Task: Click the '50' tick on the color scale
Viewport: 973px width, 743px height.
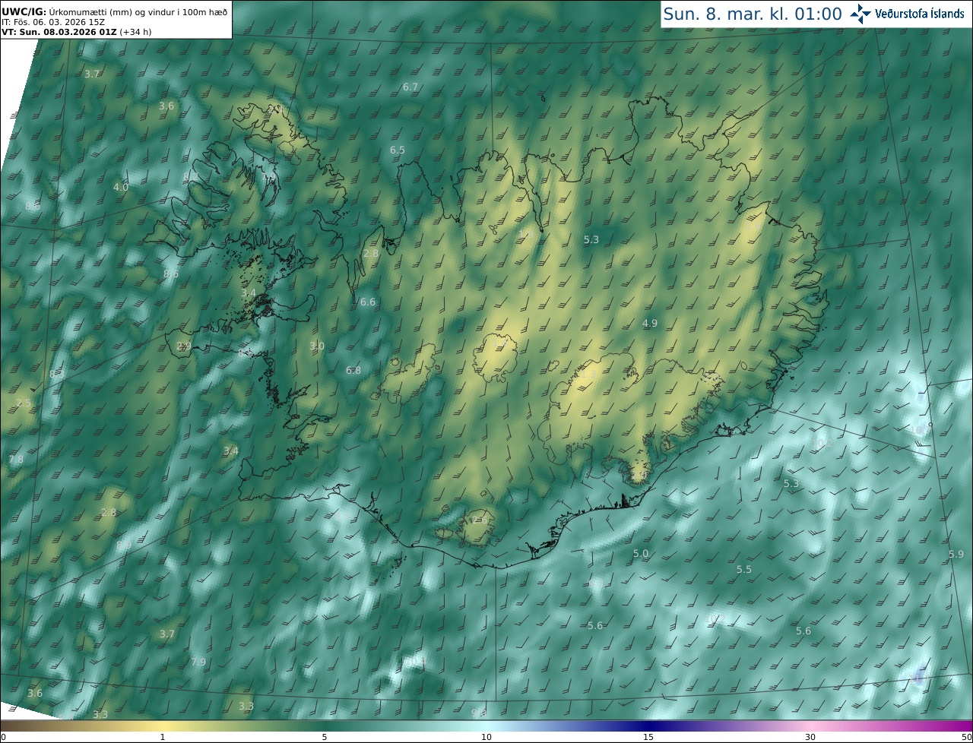Action: pyautogui.click(x=967, y=737)
